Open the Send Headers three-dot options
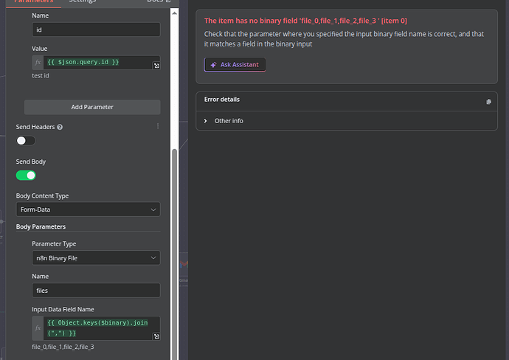 [x=158, y=126]
